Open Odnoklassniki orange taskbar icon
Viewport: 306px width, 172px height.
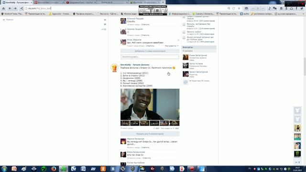coord(103,169)
